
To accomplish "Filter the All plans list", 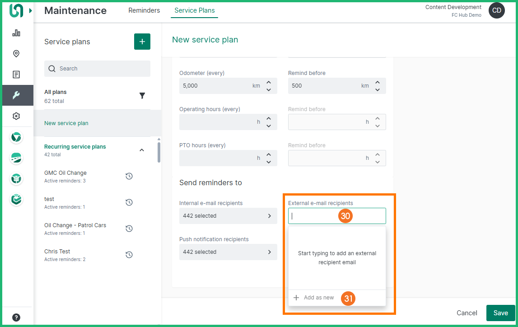I will (142, 96).
